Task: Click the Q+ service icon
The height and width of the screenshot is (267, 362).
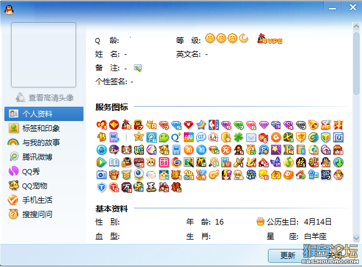Action: click(176, 137)
